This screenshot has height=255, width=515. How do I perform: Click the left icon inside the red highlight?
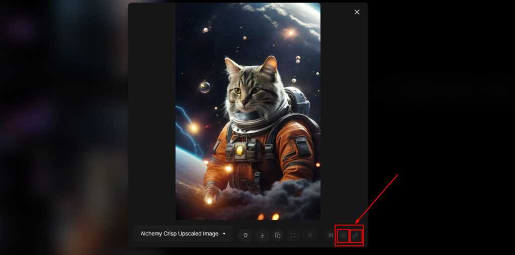pyautogui.click(x=343, y=235)
